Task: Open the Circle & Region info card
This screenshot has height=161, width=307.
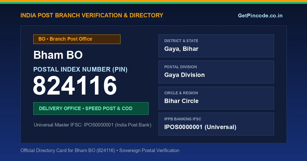Action: point(216,98)
